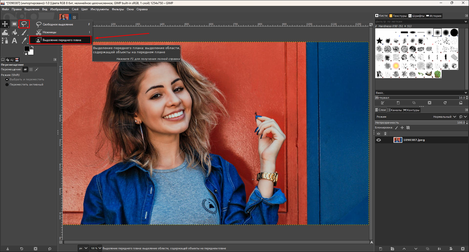Choose 'Выбрать и переместить' radio option
The width and height of the screenshot is (469, 252).
tap(25, 80)
